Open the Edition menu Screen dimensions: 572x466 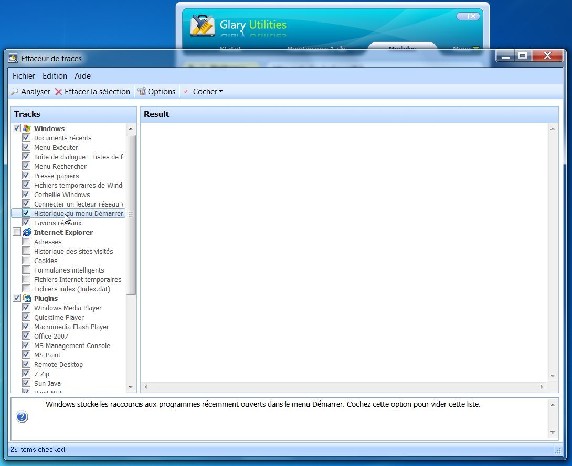[55, 76]
